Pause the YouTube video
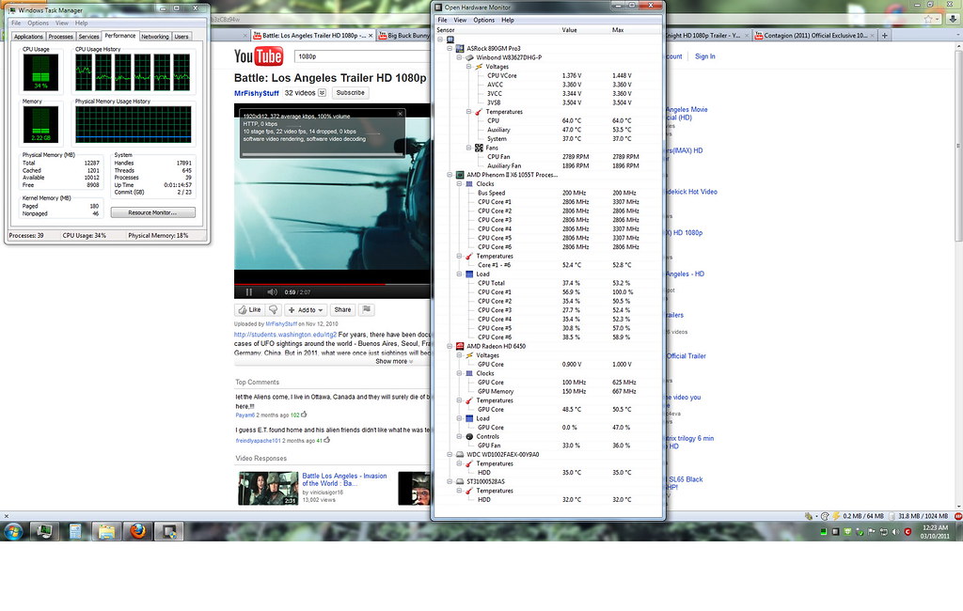Screen dimensions: 963x611 click(x=248, y=291)
